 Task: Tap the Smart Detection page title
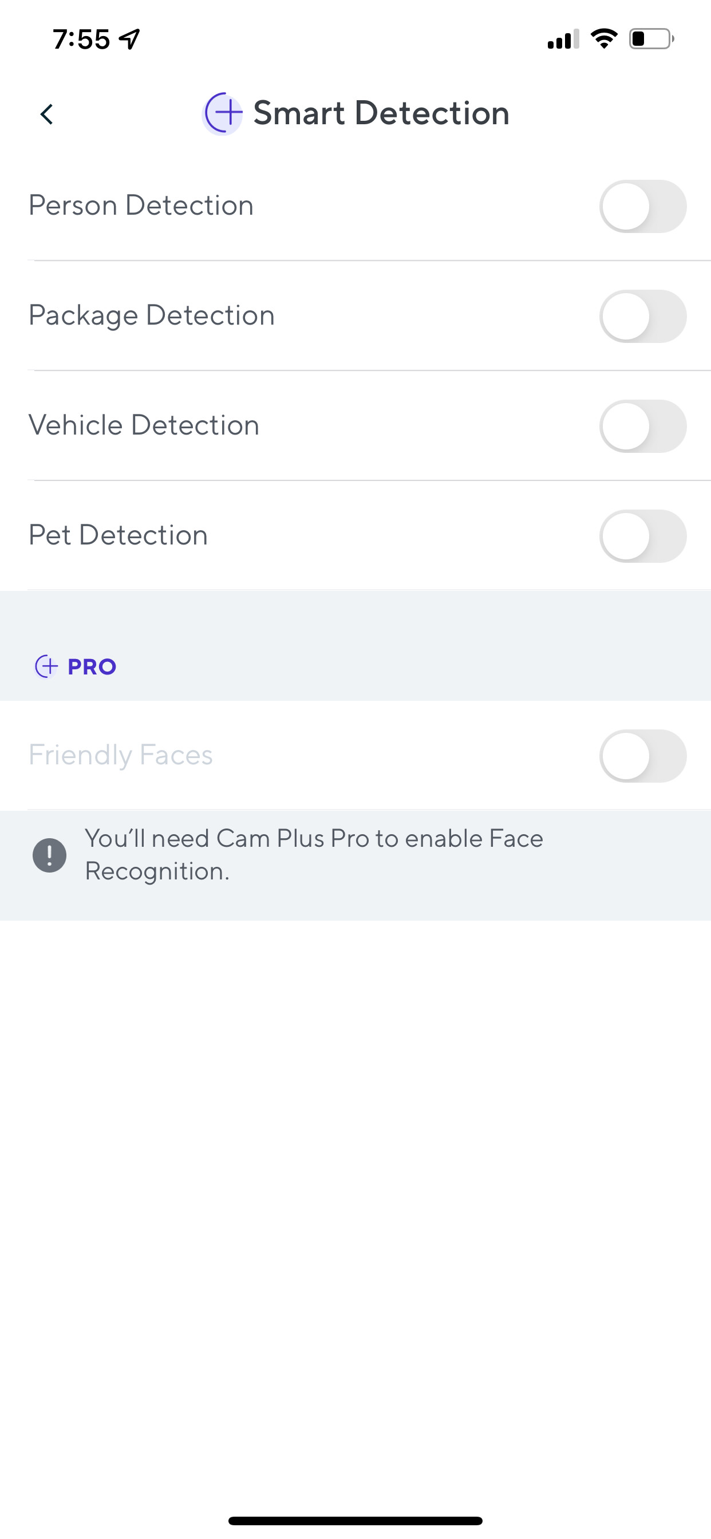(381, 113)
